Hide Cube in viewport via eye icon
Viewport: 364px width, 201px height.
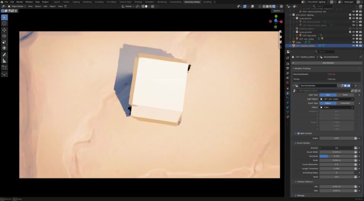coord(354,42)
